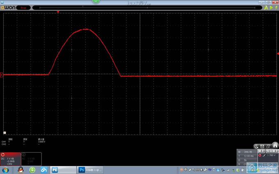279x174 pixels.
Task: Click the Home icon in oscilloscope panel
Action: coord(275,145)
